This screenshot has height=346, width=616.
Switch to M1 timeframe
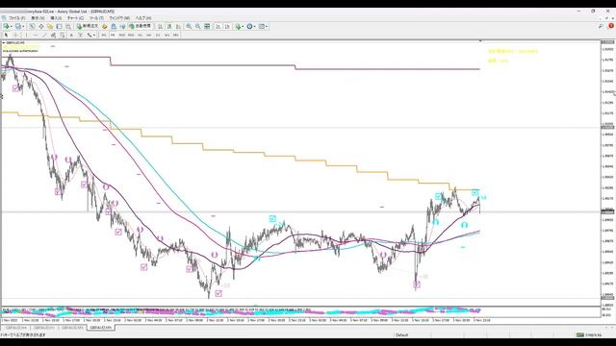104,35
